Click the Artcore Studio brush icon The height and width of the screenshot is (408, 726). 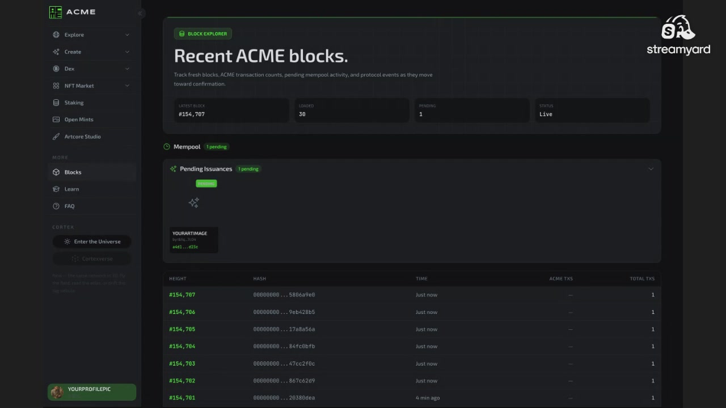coord(56,137)
